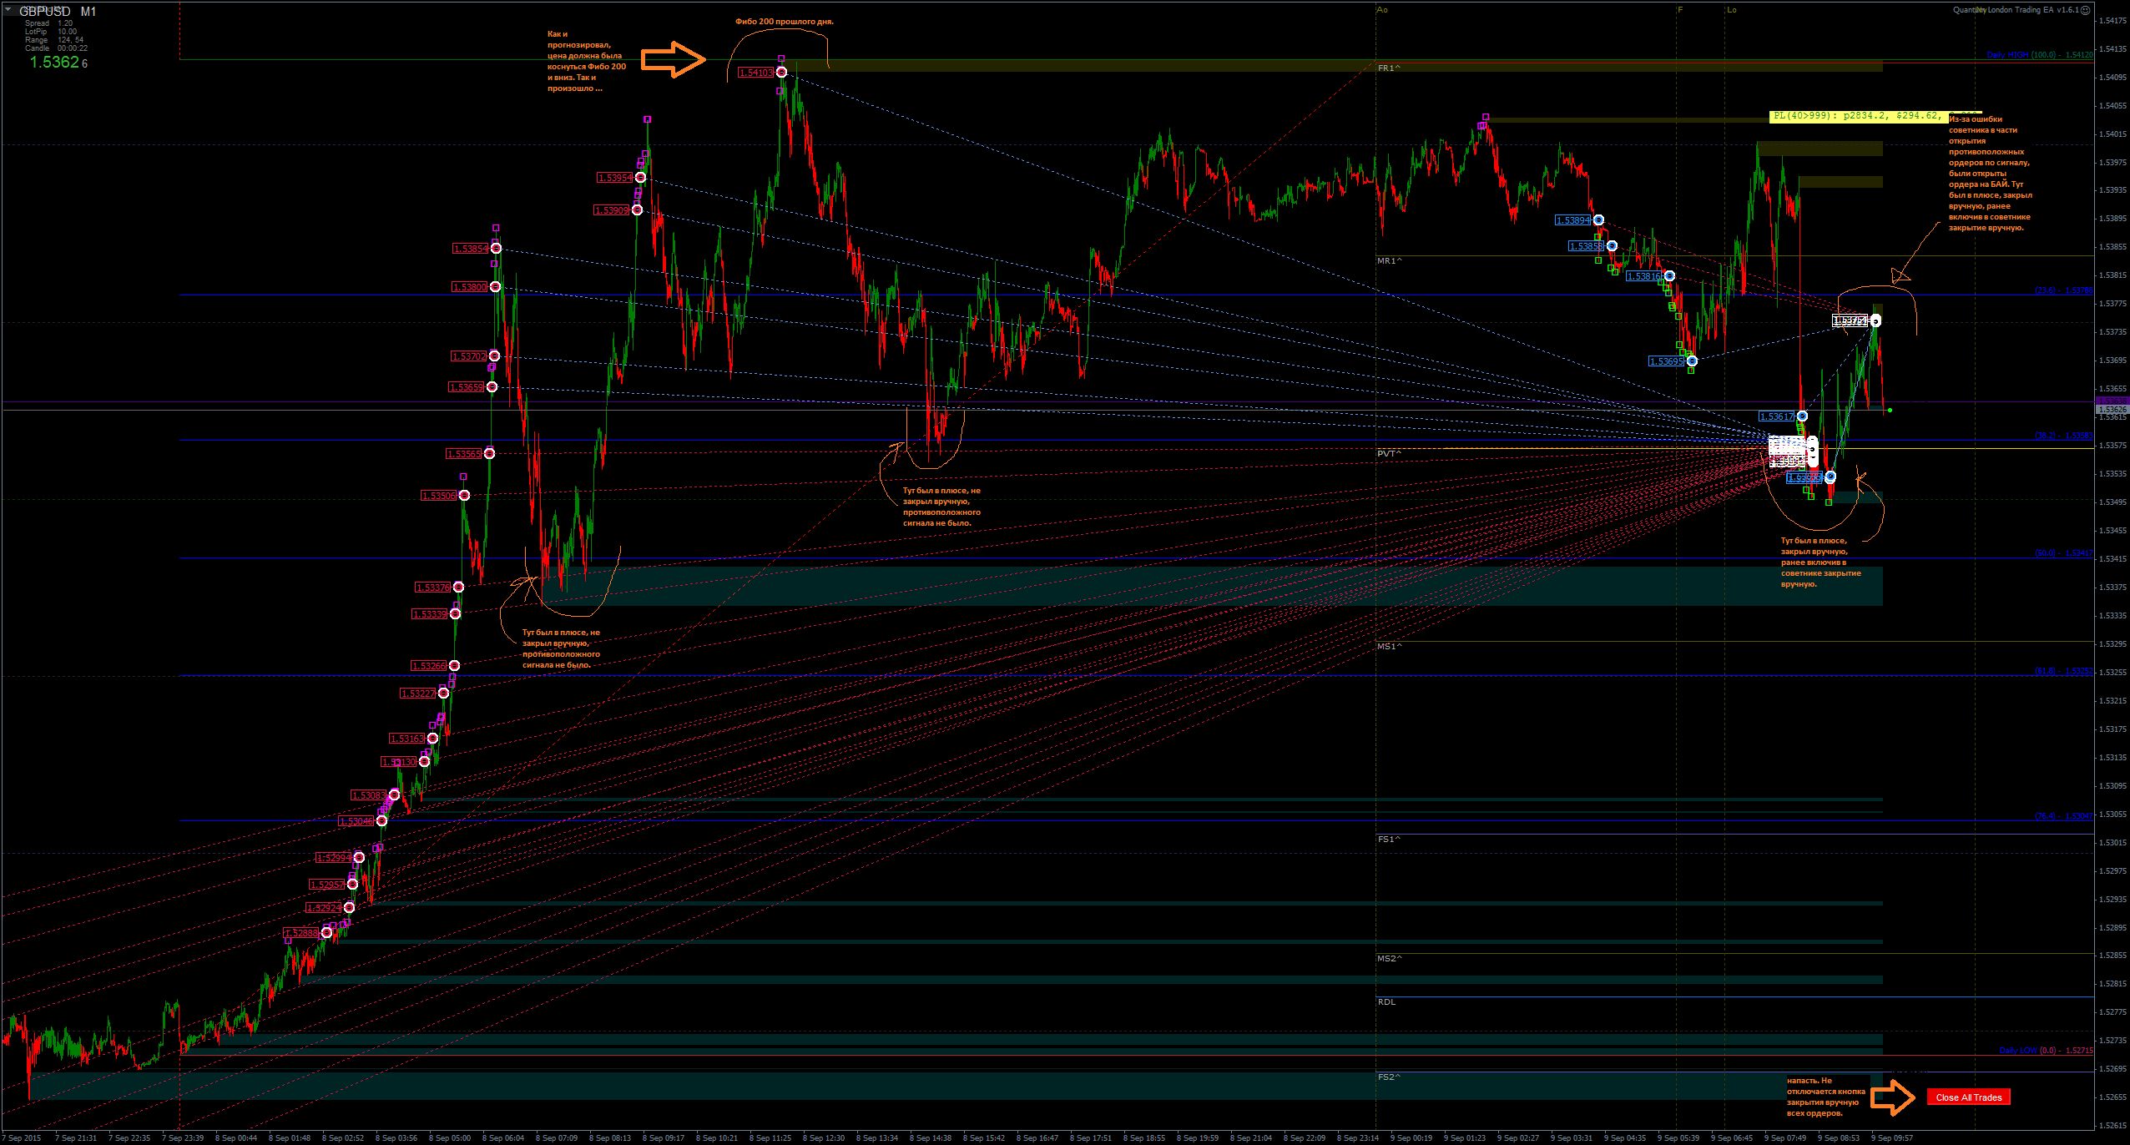The width and height of the screenshot is (2130, 1145).
Task: Click the Candle 00:00:22 countdown line
Action: [56, 48]
